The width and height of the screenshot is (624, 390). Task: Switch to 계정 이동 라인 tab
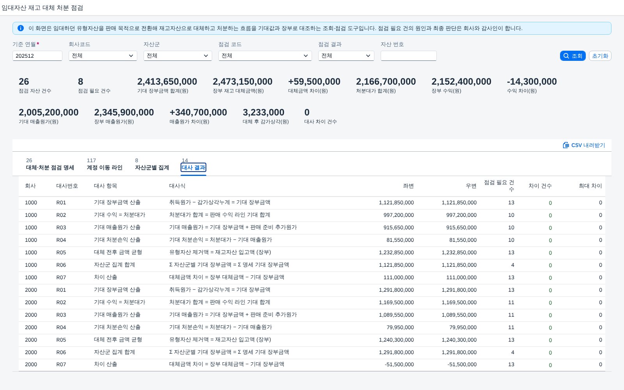click(x=105, y=167)
